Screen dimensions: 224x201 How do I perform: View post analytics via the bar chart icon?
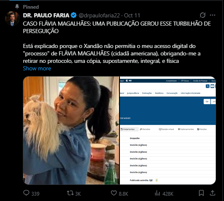pos(157,193)
